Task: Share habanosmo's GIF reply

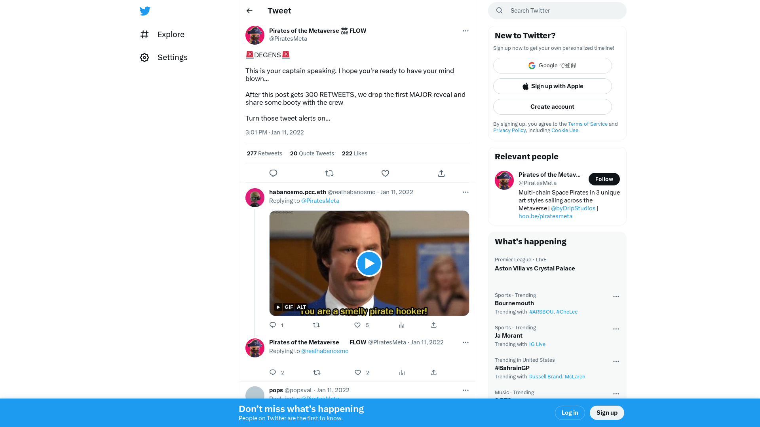Action: (x=434, y=325)
